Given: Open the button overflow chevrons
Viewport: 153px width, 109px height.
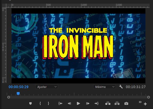Looking at the screenshot, I should pos(140,102).
